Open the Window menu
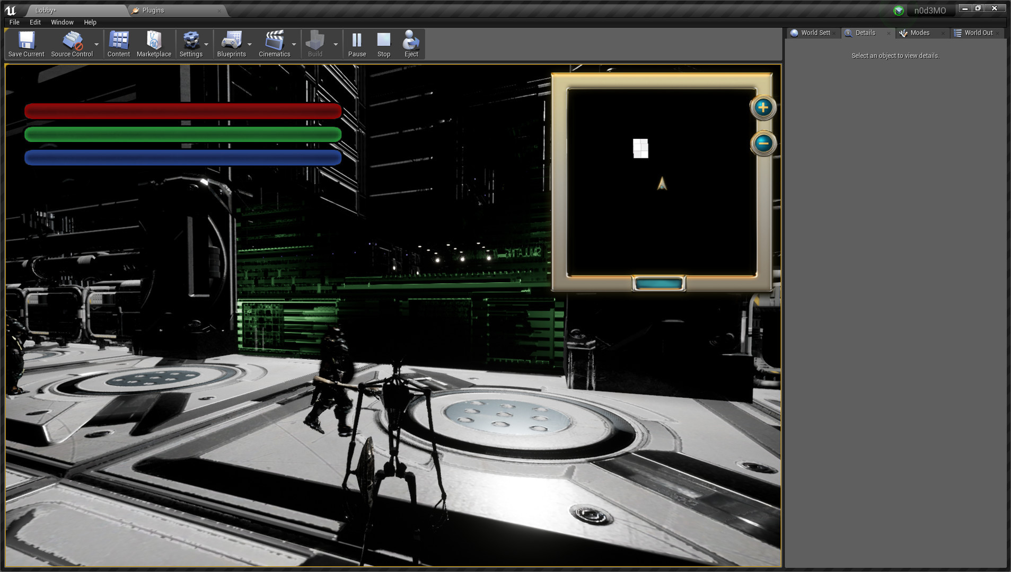The width and height of the screenshot is (1011, 572). pyautogui.click(x=62, y=22)
